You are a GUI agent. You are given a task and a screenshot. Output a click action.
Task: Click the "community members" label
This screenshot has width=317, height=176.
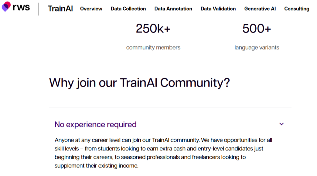(x=153, y=47)
